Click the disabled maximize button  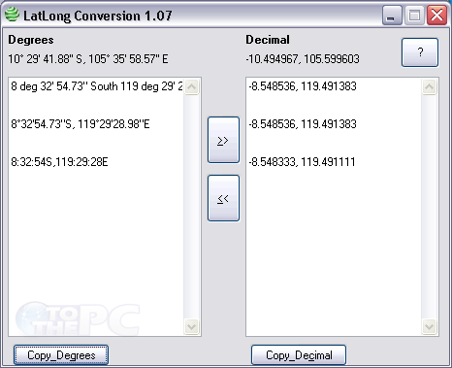click(414, 15)
